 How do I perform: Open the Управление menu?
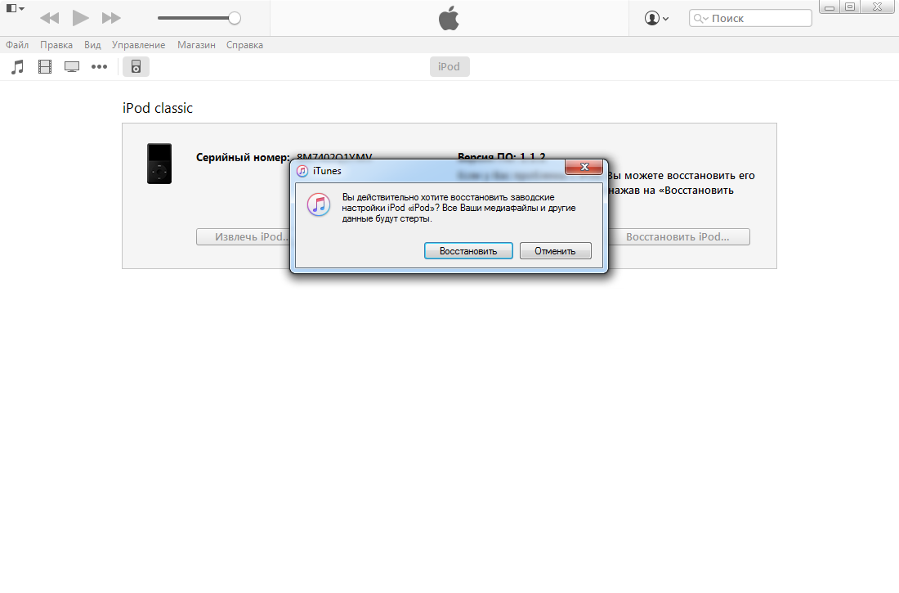point(138,45)
